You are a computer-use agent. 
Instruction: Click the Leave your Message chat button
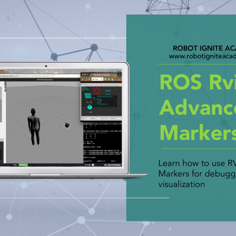112,165
